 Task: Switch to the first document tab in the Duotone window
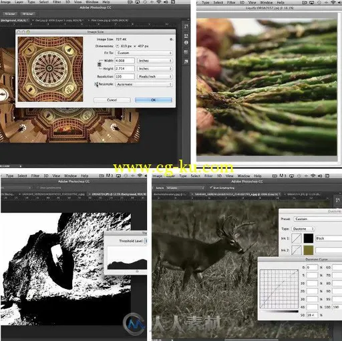pyautogui.click(x=170, y=194)
